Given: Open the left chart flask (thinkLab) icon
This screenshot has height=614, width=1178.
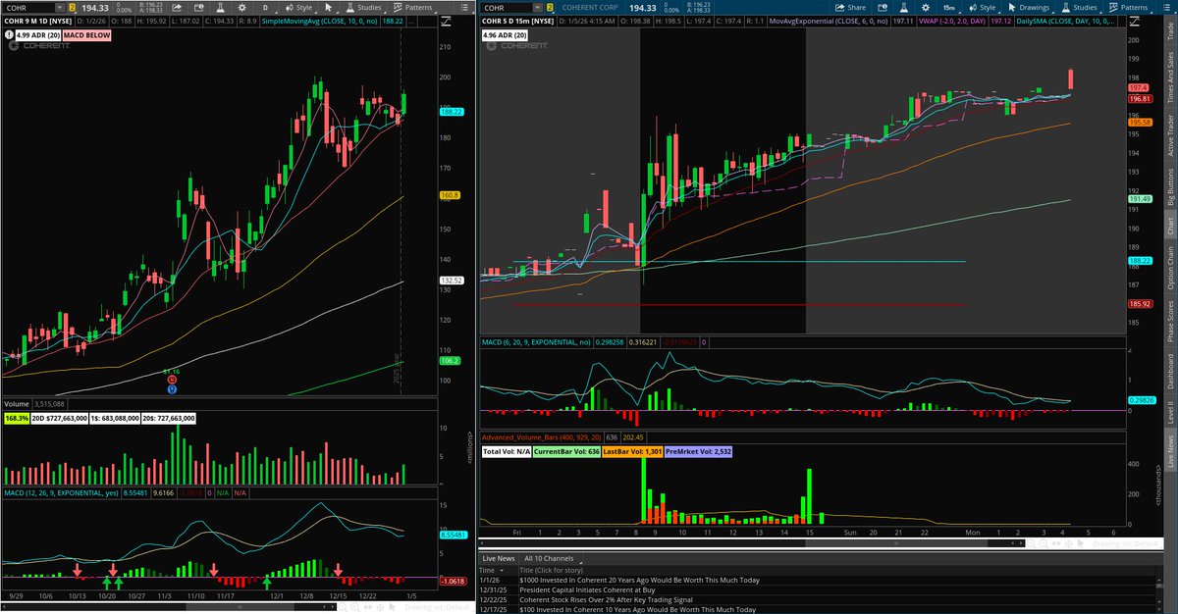Looking at the screenshot, I should tap(220, 8).
